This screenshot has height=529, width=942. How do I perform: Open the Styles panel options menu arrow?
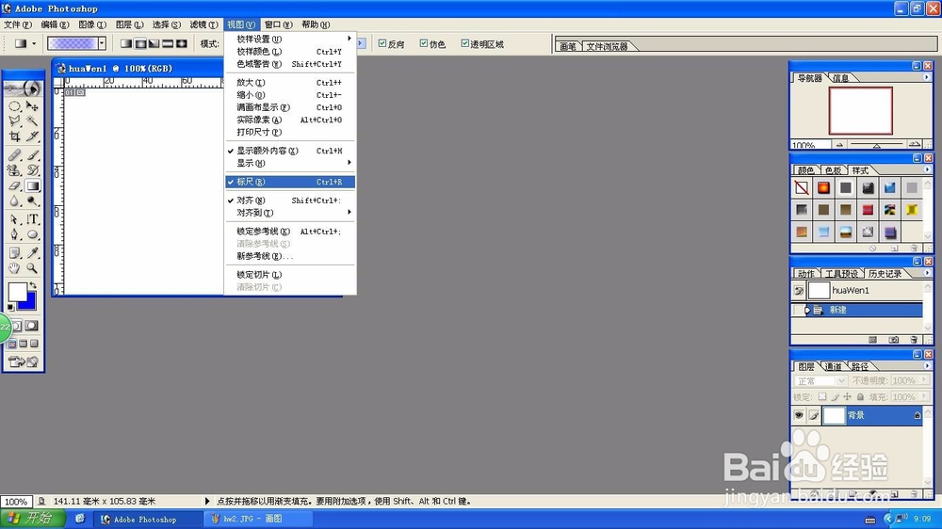(926, 170)
